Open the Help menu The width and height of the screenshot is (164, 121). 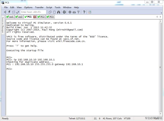click(76, 7)
